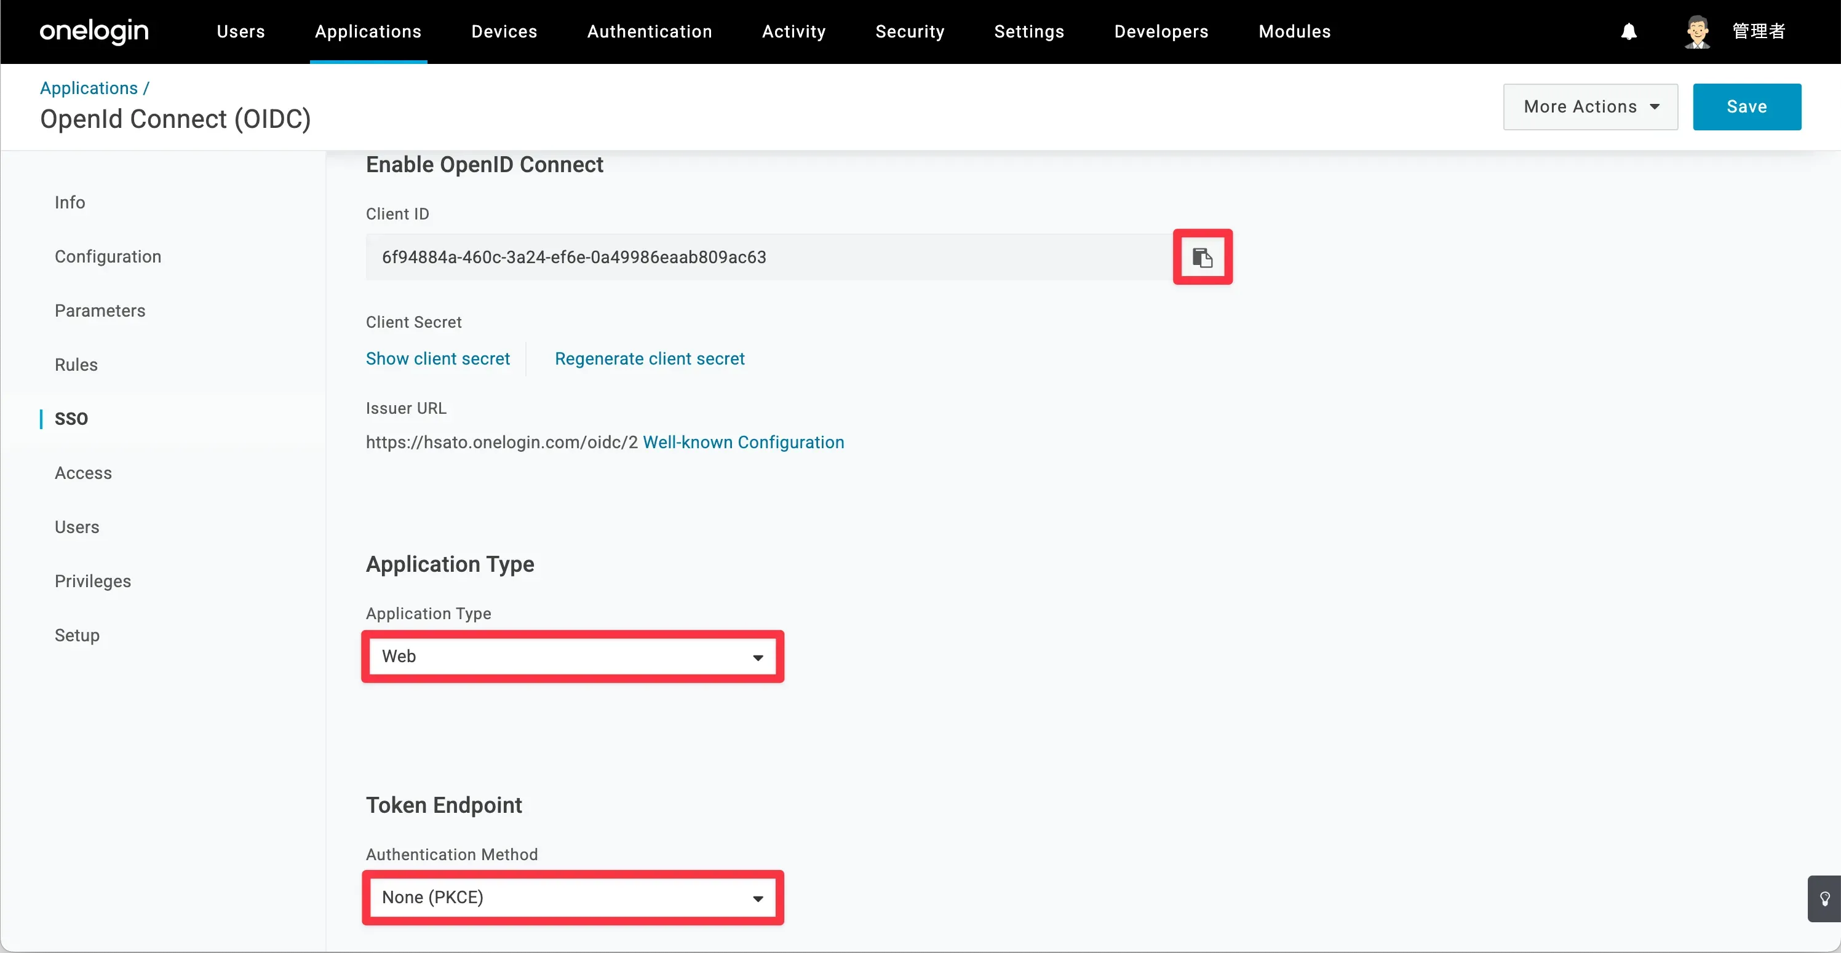Save the application settings
The width and height of the screenshot is (1841, 953).
[x=1746, y=106]
